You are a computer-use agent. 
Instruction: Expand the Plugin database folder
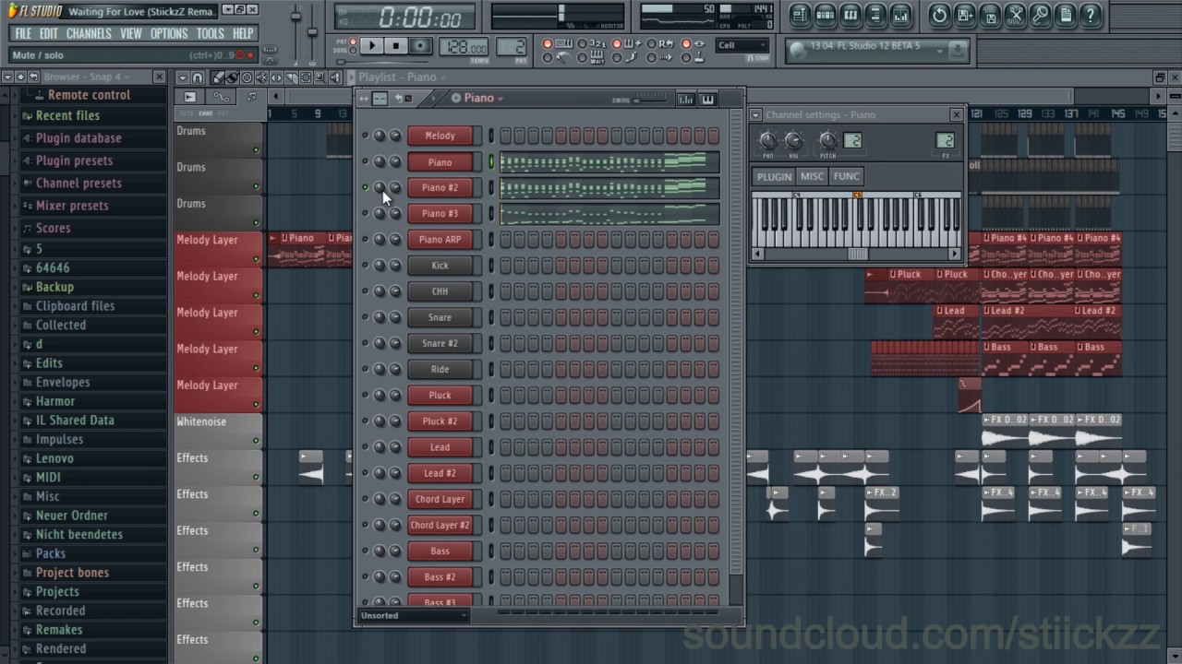coord(78,138)
